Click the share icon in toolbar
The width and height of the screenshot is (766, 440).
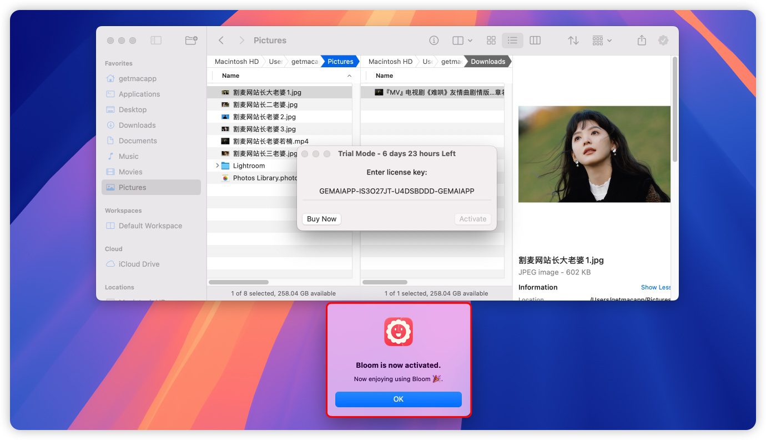[x=642, y=41]
